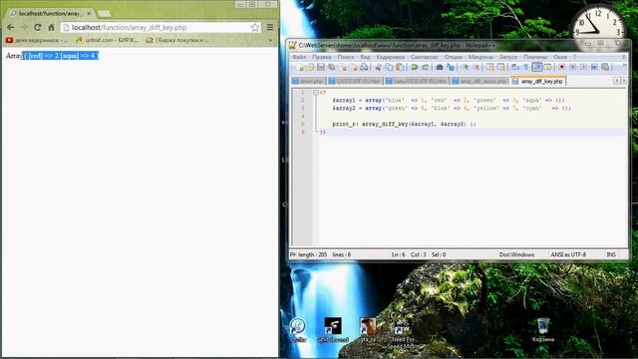Click Cut scissors icon in Notepad++
Screen dimensions: 638x359
tap(378, 67)
